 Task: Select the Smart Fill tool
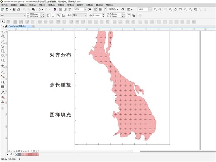point(2,102)
